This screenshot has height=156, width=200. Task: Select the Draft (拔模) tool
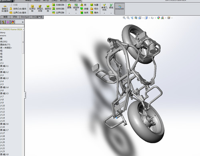(84, 9)
